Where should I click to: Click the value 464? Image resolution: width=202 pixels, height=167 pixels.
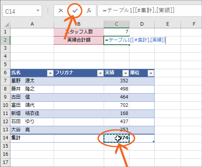pyautogui.click(x=124, y=97)
